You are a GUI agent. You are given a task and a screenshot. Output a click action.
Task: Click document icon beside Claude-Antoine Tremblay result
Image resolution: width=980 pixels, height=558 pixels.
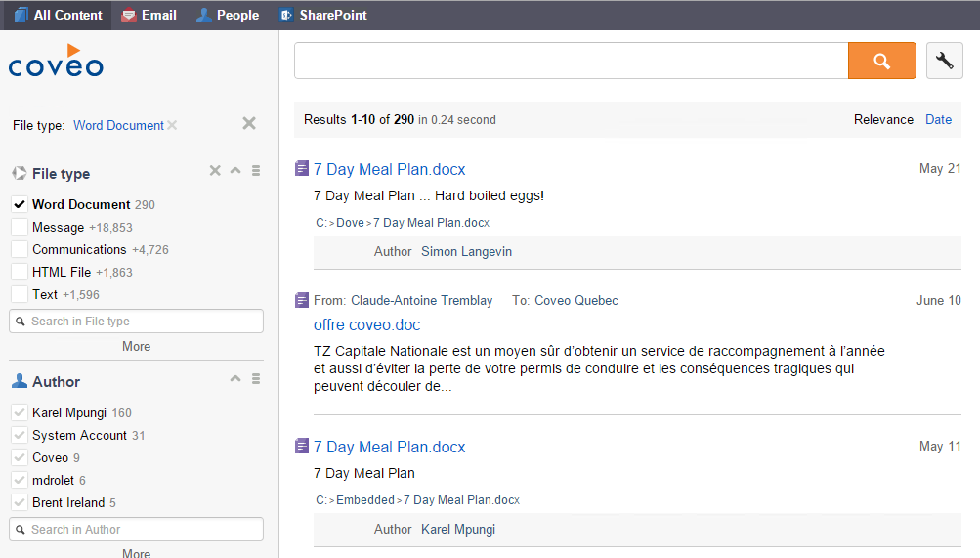(302, 301)
